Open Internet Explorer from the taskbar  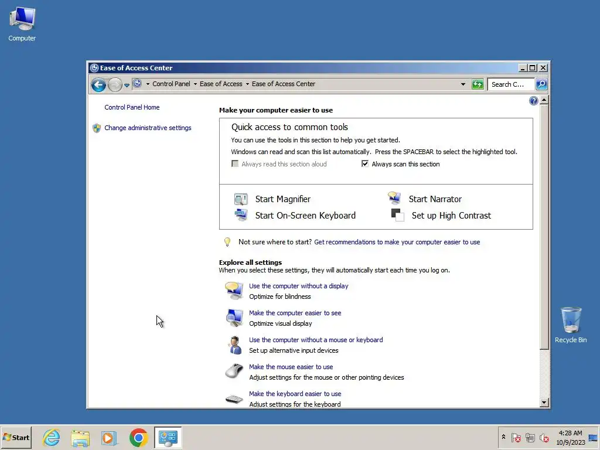click(52, 437)
